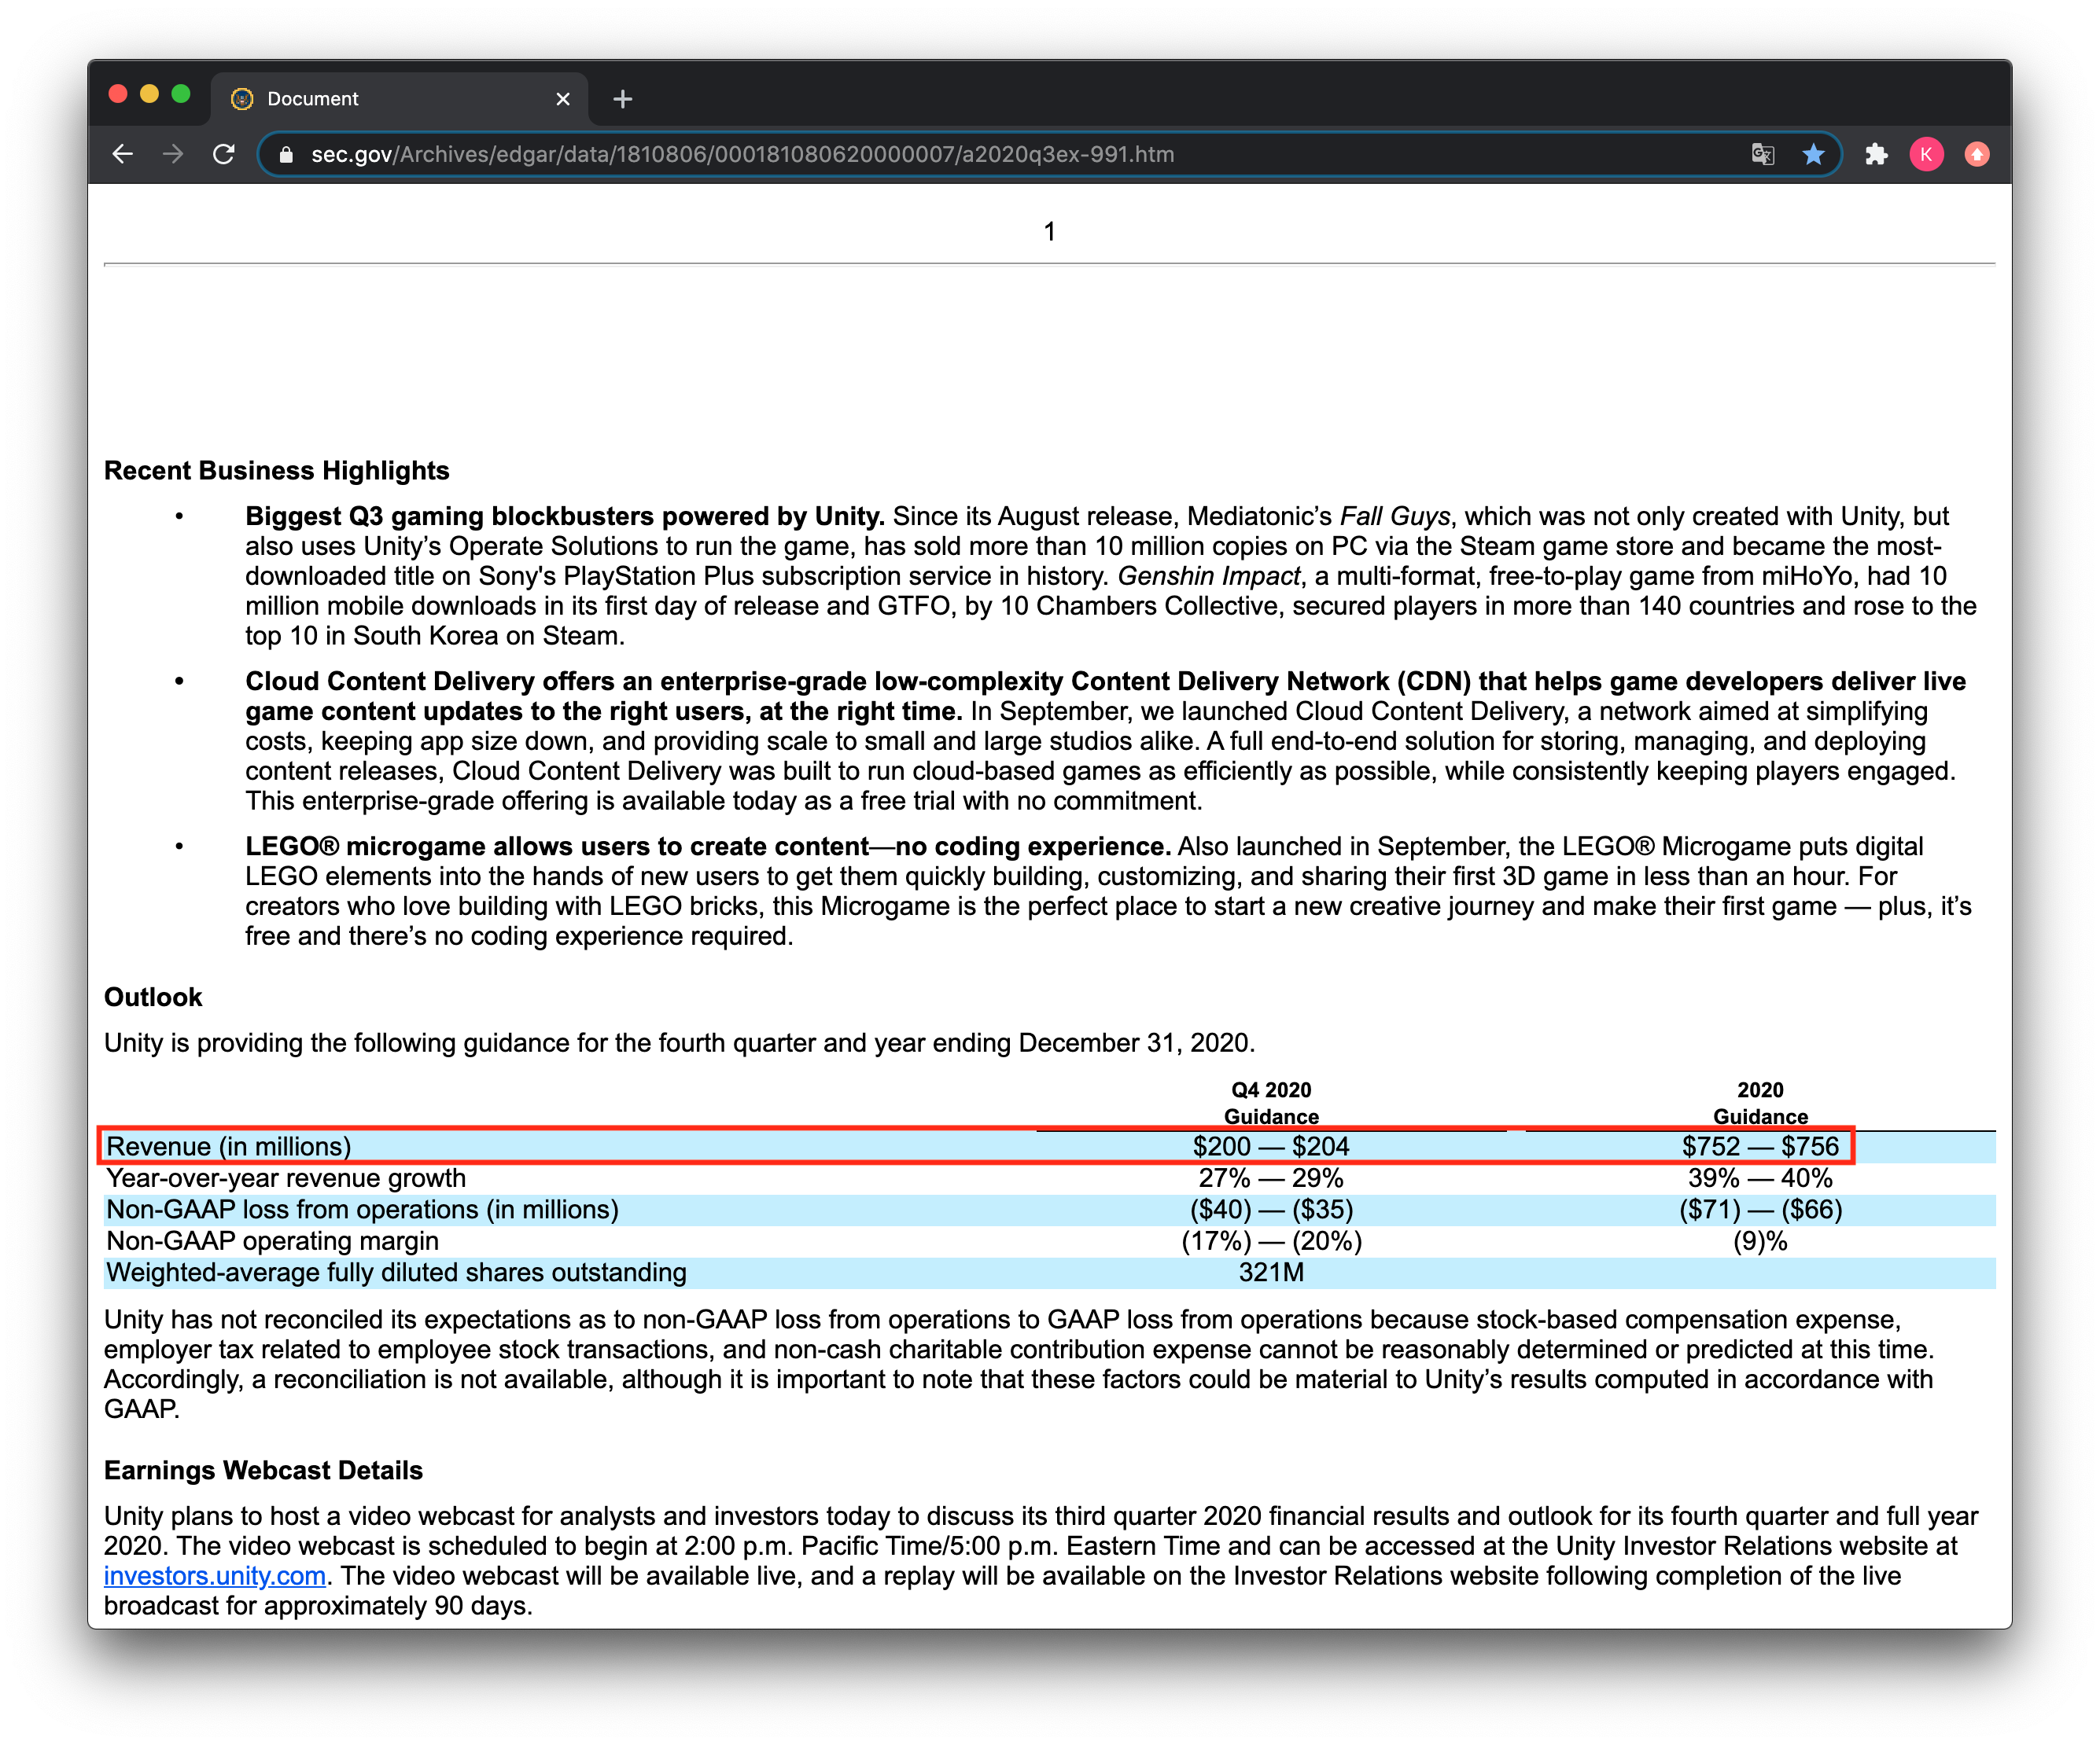This screenshot has width=2100, height=1745.
Task: Click the (17%) — (20%) margin cell
Action: click(x=1271, y=1241)
